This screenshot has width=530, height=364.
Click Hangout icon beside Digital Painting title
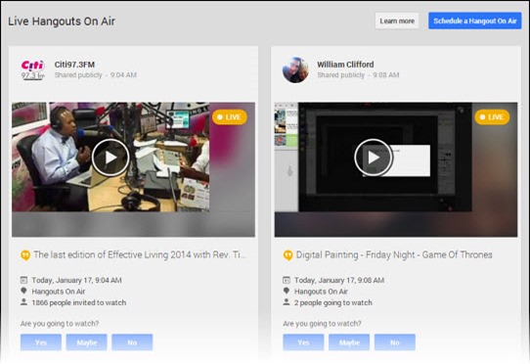click(287, 255)
